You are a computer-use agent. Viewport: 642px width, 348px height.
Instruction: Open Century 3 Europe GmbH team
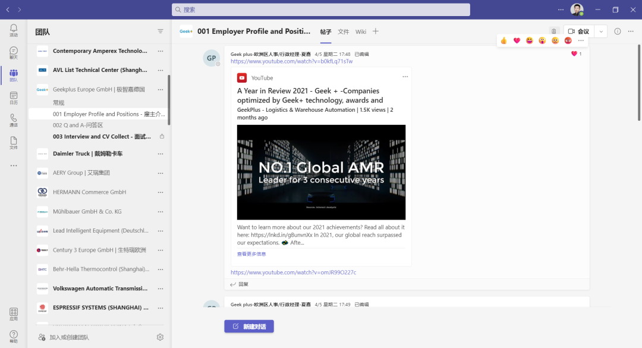[99, 250]
